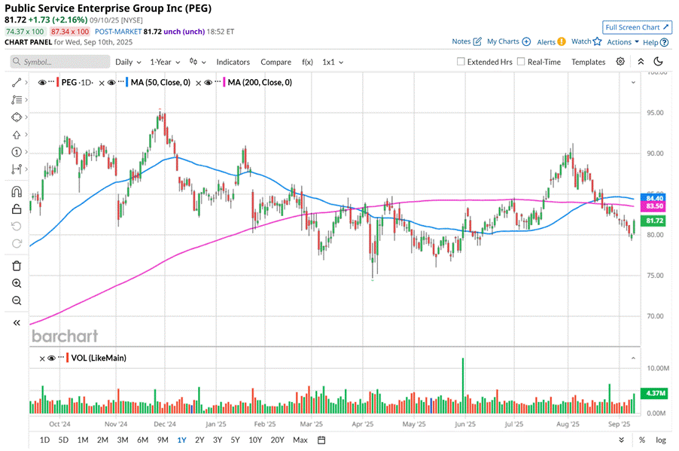
Task: Select the arrow marker tool
Action: click(x=17, y=135)
